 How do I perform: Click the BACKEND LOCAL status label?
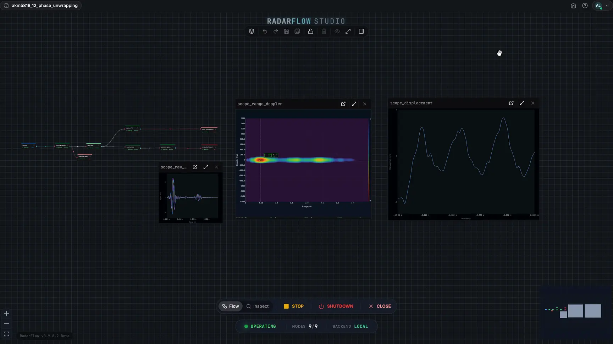pyautogui.click(x=350, y=326)
